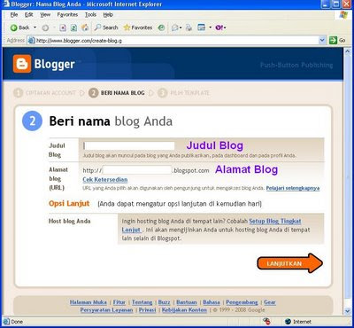Click the Windows flag logo in menu bar
The image size is (354, 328).
[343, 15]
